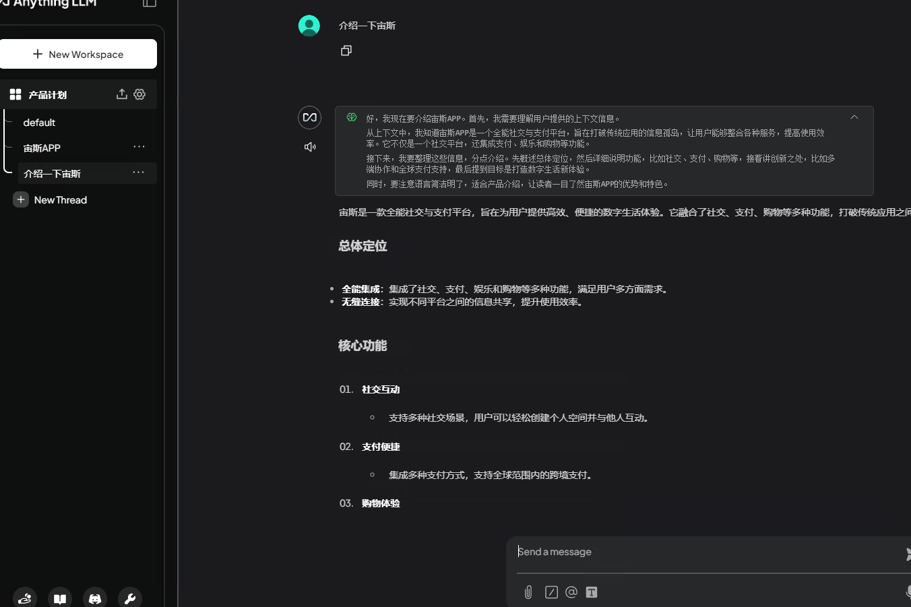This screenshot has height=607, width=911.
Task: Toggle the sidebar panel icon
Action: click(x=150, y=3)
